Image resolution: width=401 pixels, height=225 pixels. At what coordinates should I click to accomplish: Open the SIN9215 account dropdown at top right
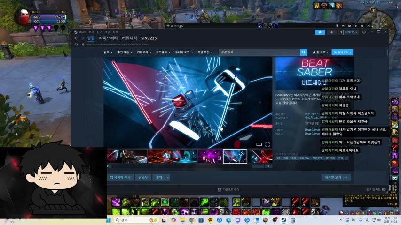click(351, 32)
